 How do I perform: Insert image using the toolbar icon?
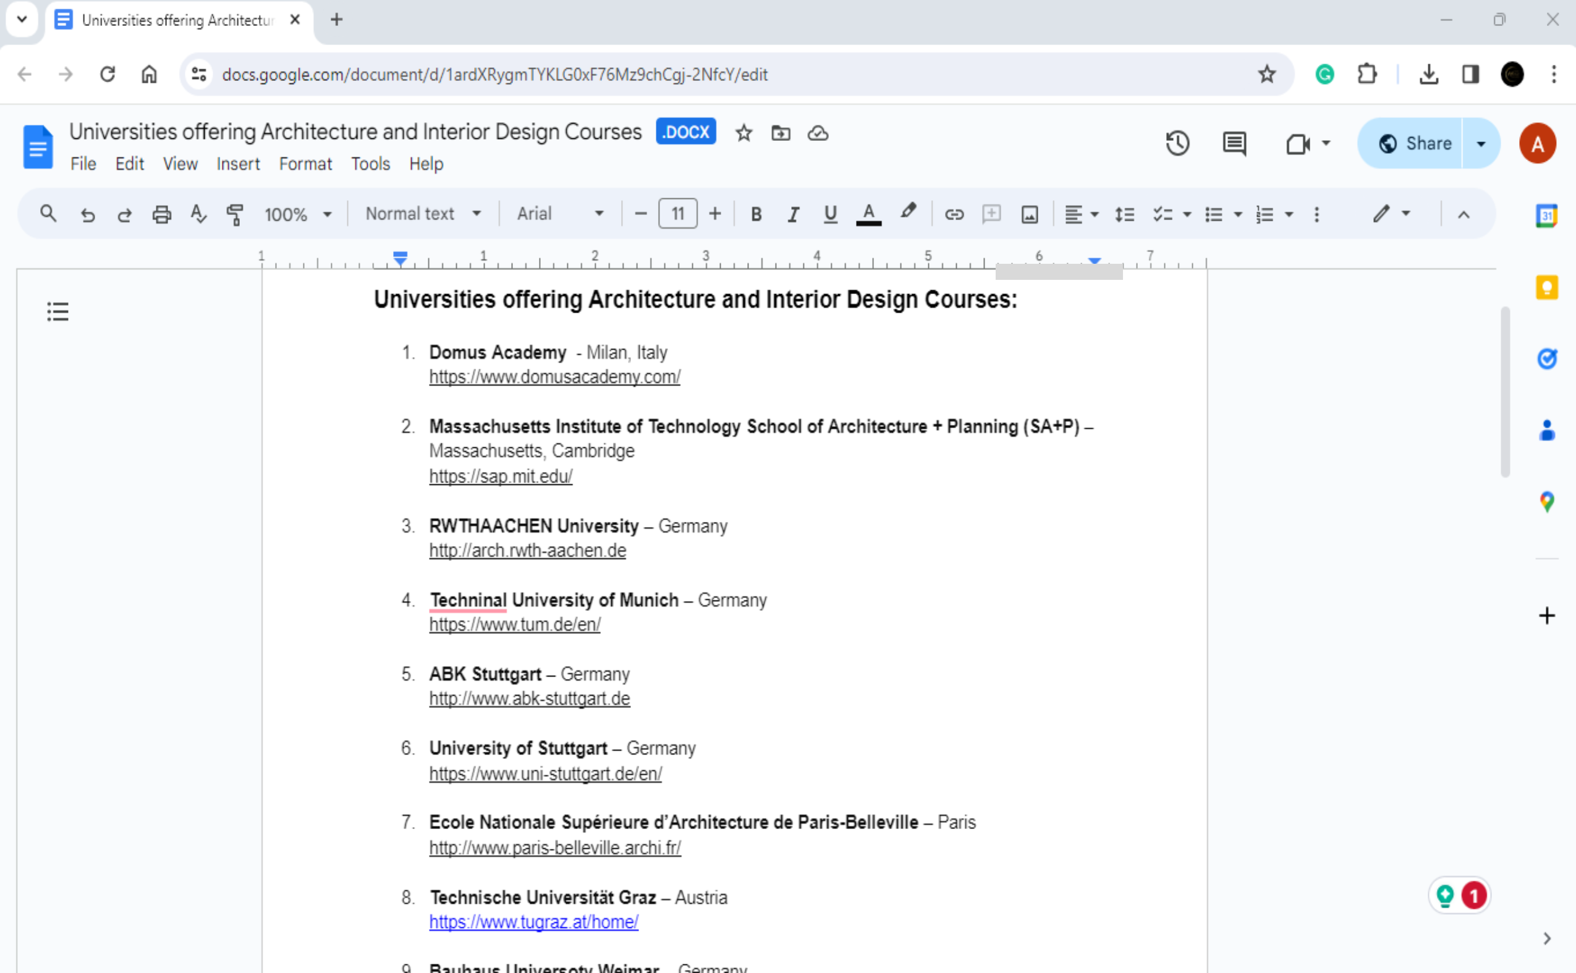point(1030,214)
